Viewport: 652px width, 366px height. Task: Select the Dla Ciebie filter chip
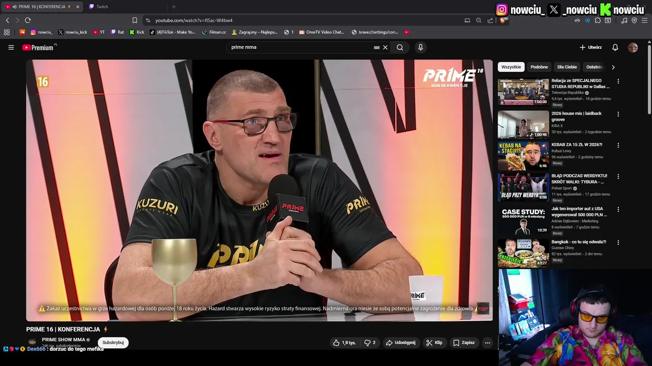pyautogui.click(x=567, y=67)
